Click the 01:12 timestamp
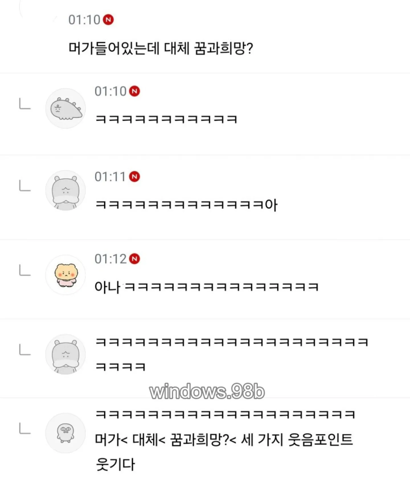The height and width of the screenshot is (483, 410). click(110, 259)
